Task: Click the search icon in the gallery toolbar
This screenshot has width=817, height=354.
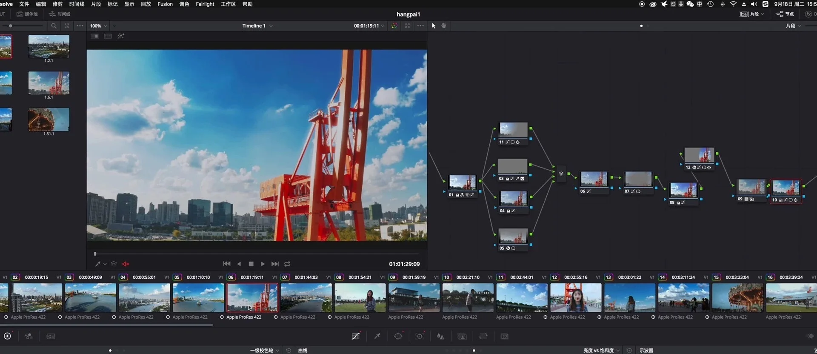Action: pos(54,26)
